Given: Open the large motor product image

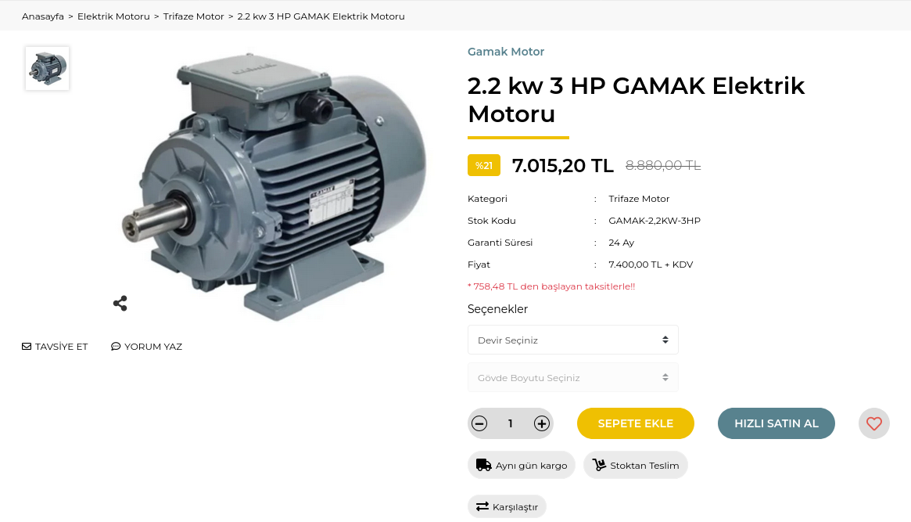Looking at the screenshot, I should [273, 186].
